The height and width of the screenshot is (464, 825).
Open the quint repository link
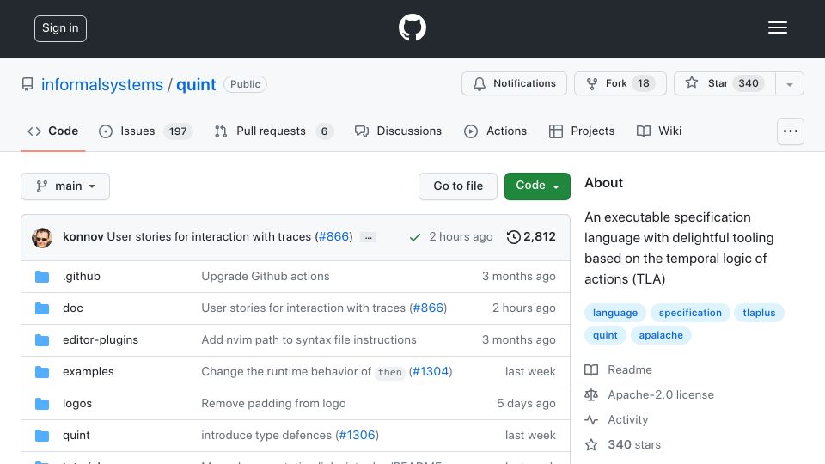click(196, 84)
